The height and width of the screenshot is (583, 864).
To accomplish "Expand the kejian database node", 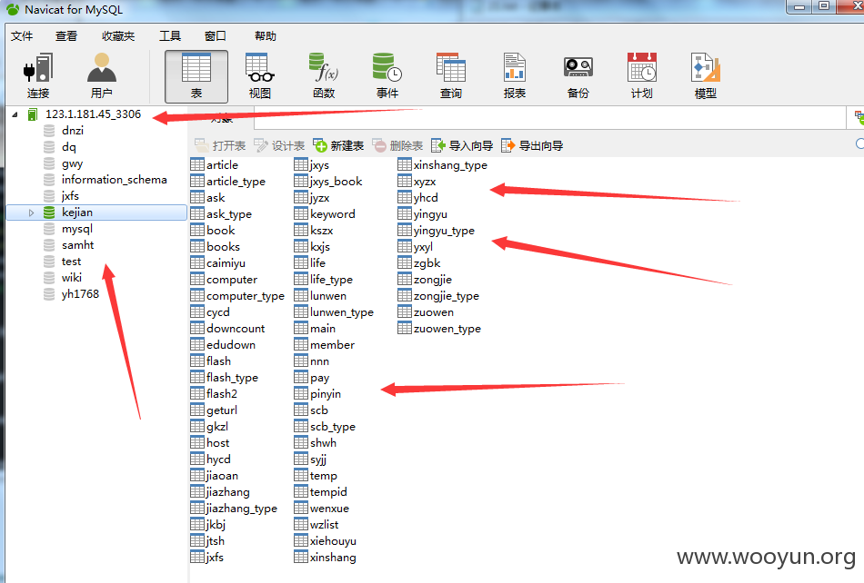I will point(31,212).
